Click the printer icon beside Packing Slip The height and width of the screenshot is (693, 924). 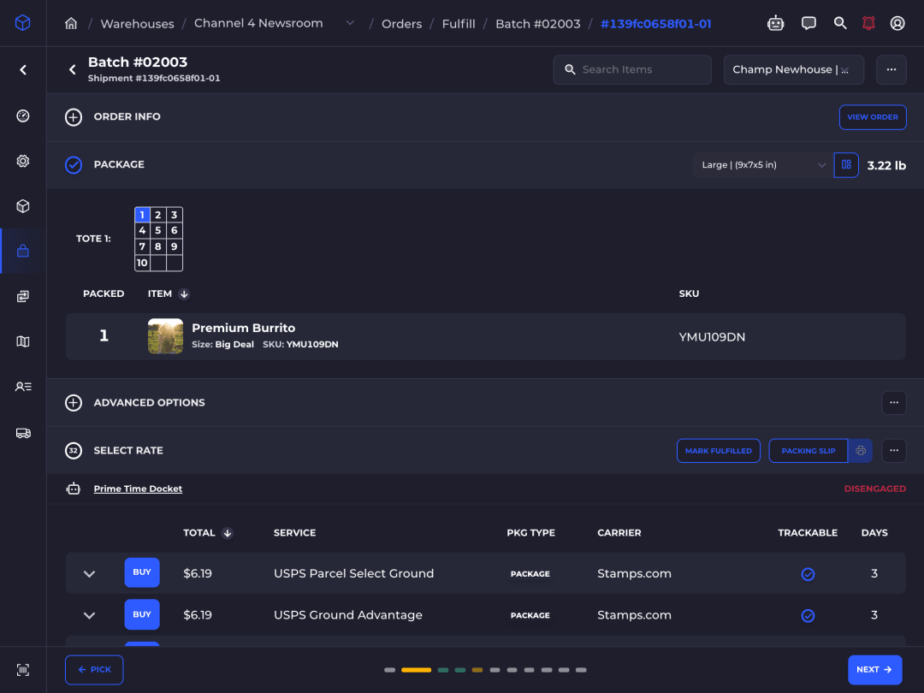coord(861,451)
